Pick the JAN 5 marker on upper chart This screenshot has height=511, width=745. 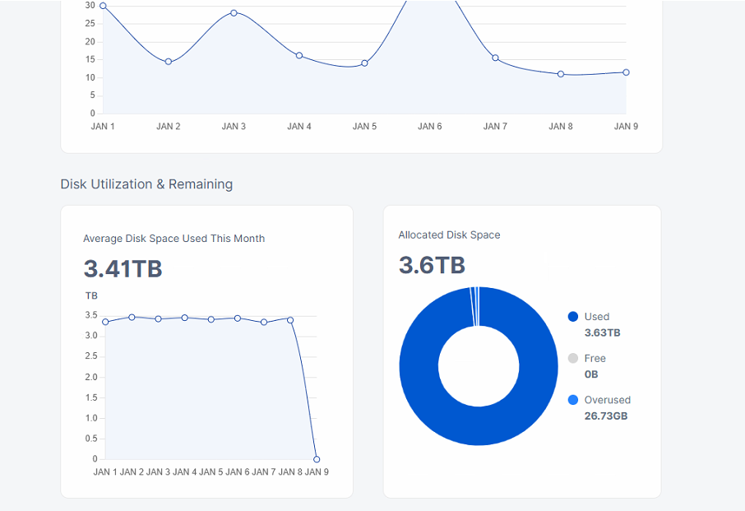364,63
